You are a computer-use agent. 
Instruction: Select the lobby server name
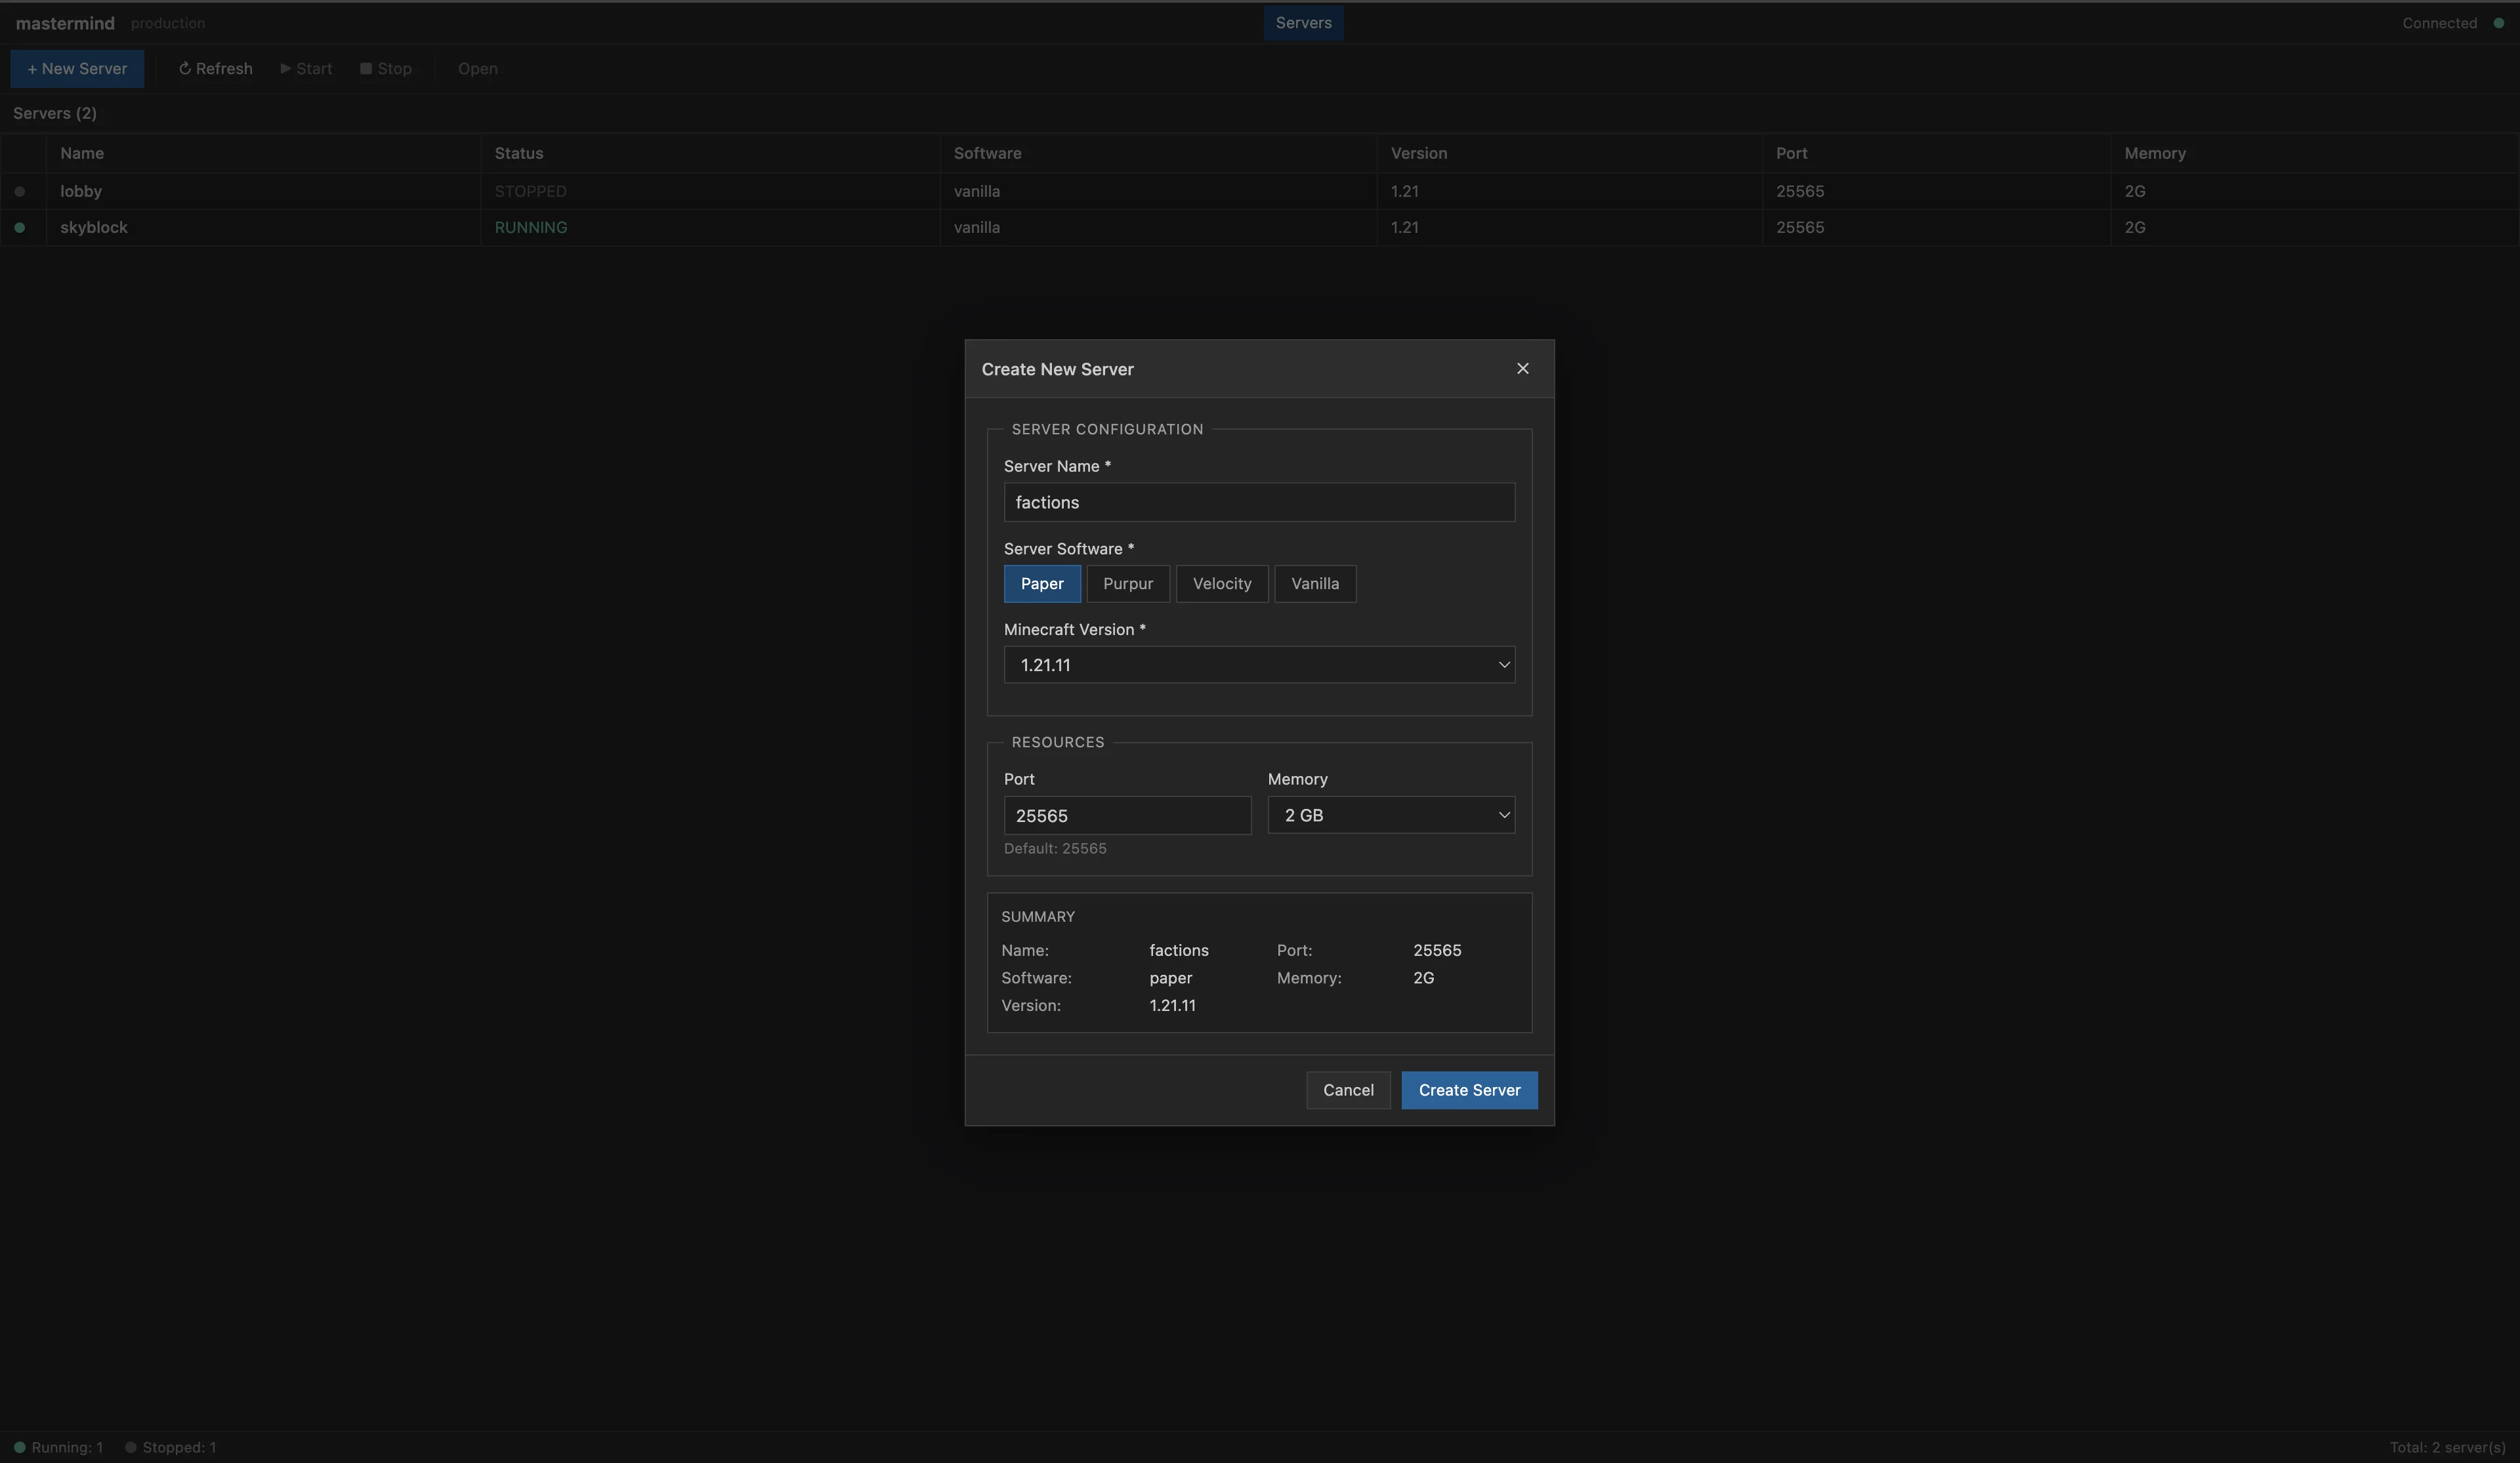[x=81, y=191]
